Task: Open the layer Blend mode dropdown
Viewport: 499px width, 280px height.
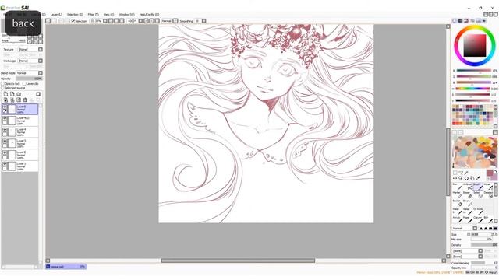Action: [41, 73]
